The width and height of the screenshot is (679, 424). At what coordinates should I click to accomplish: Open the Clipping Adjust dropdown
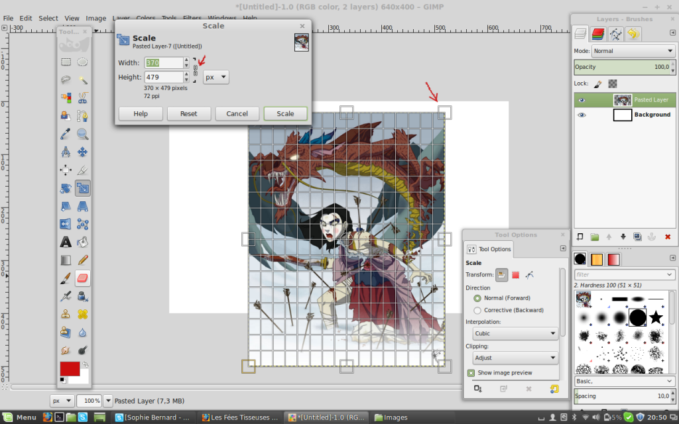tap(515, 358)
